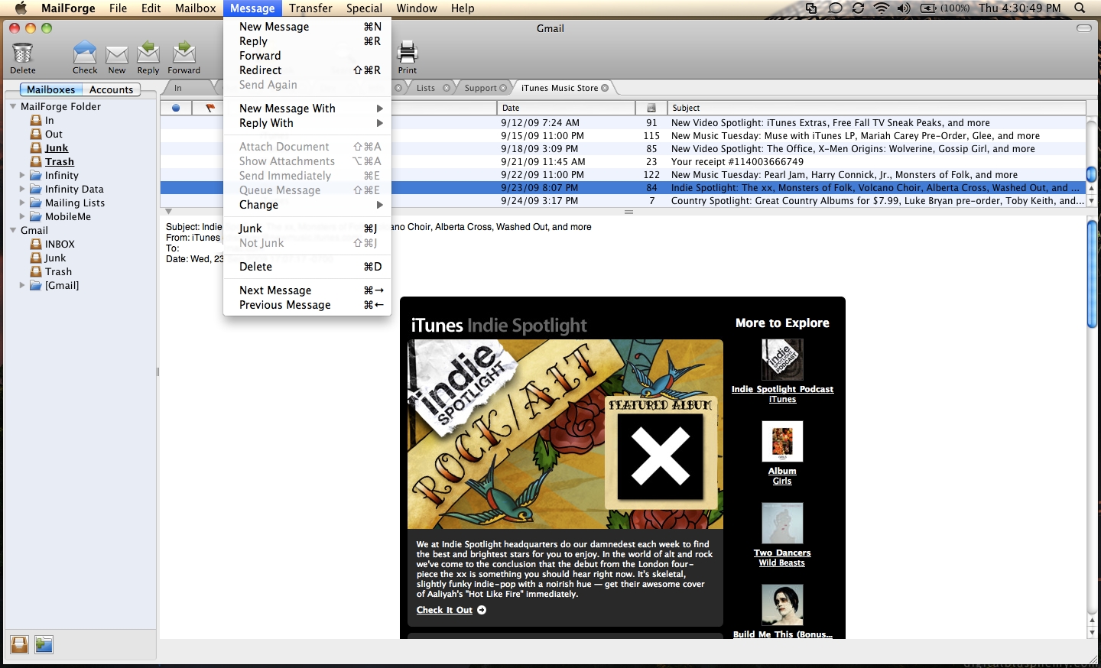Image resolution: width=1101 pixels, height=668 pixels.
Task: Open the New Message With submenu
Action: (307, 109)
